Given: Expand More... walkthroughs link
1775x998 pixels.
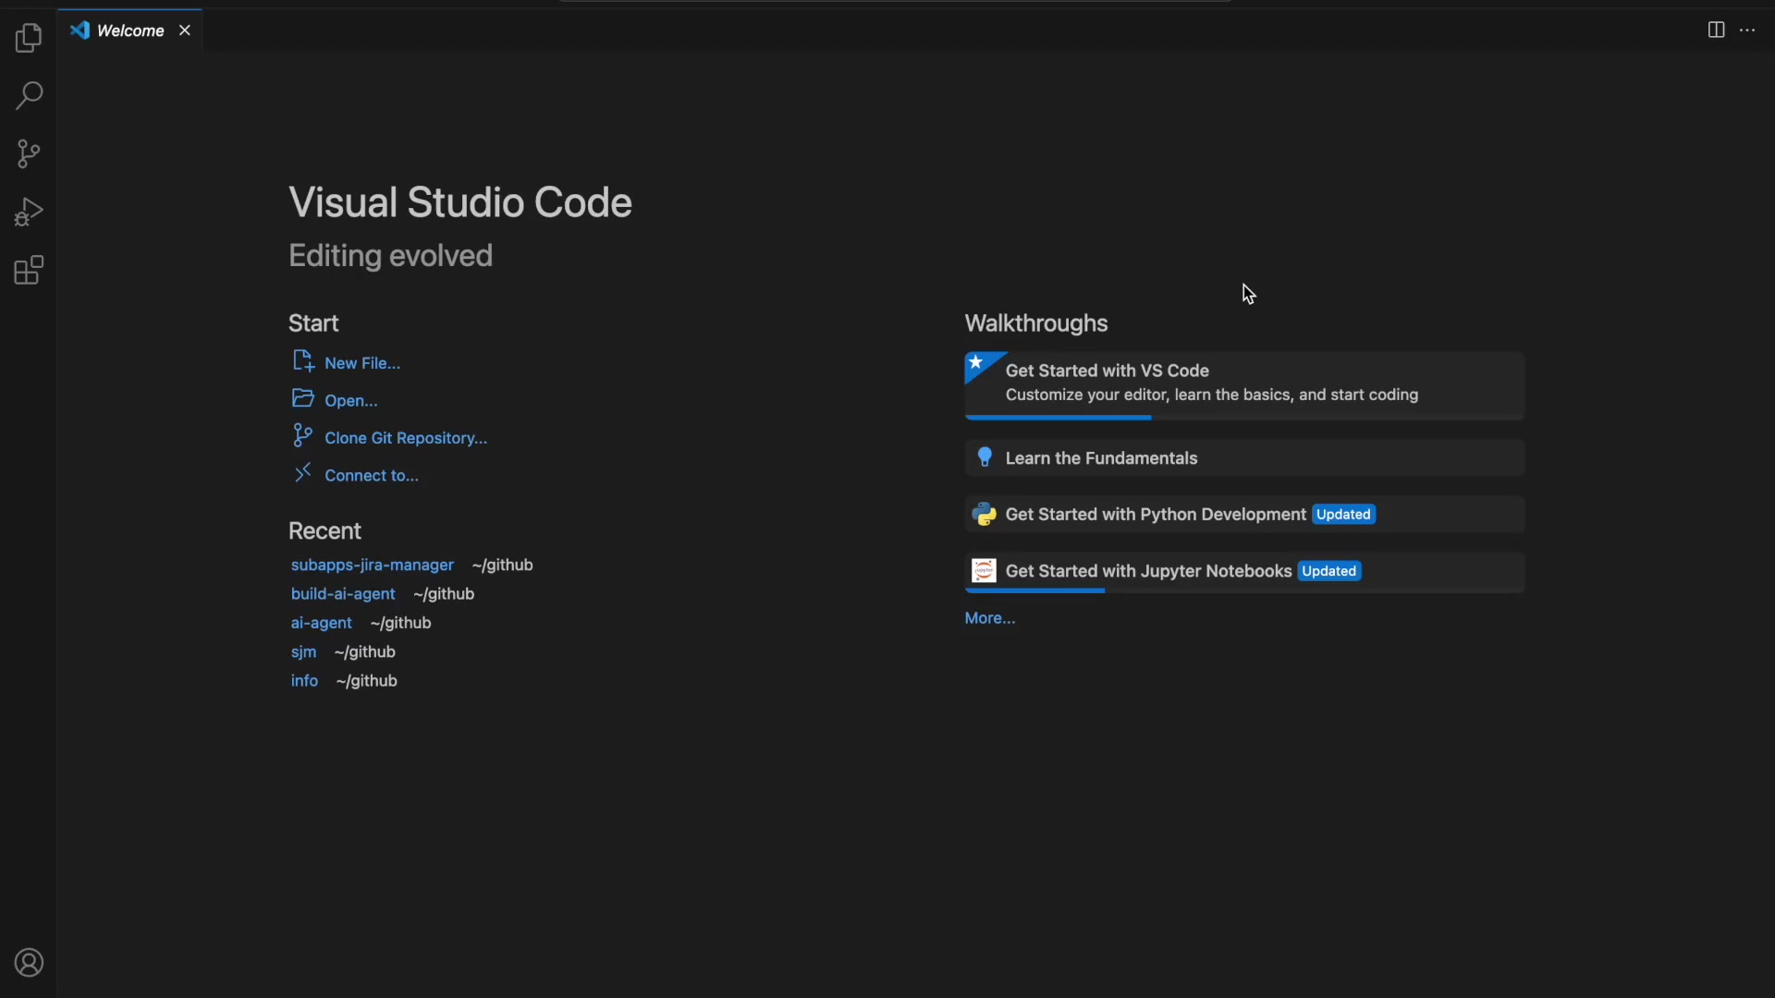Looking at the screenshot, I should pyautogui.click(x=990, y=618).
